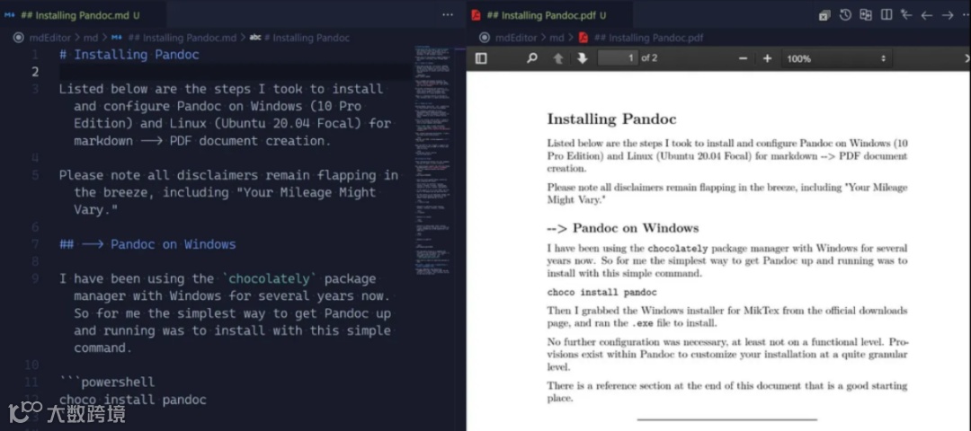The width and height of the screenshot is (971, 431).
Task: Click 'of 2' page count label
Action: 650,58
